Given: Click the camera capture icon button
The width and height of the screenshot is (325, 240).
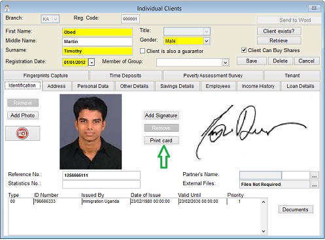Looking at the screenshot, I should point(22,133).
